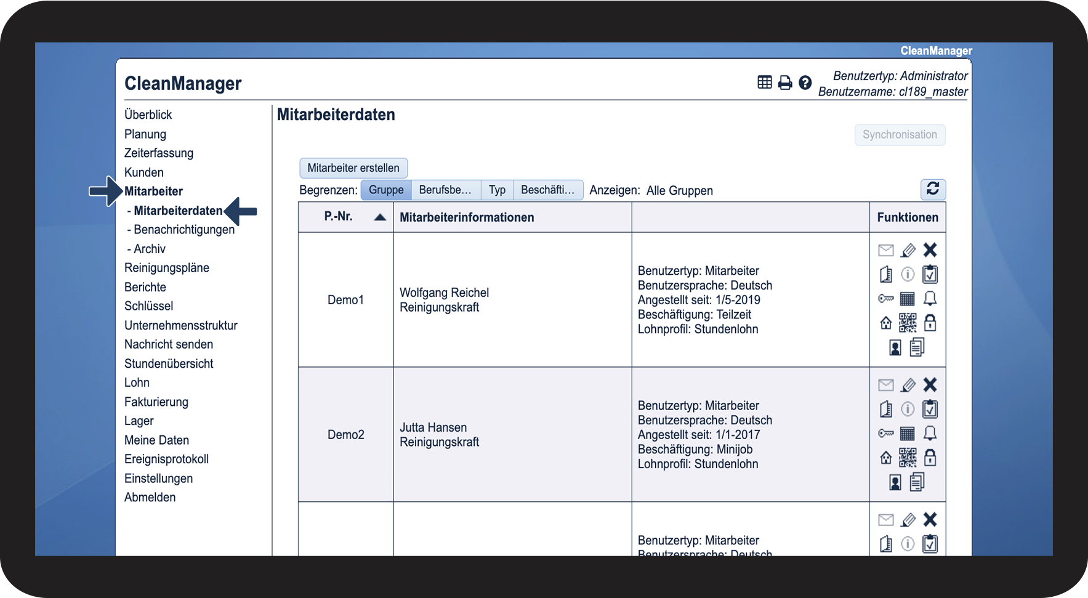Click the grid calendar icon for Jutta Hansen
Screen dimensions: 1088x598
pyautogui.click(x=908, y=434)
